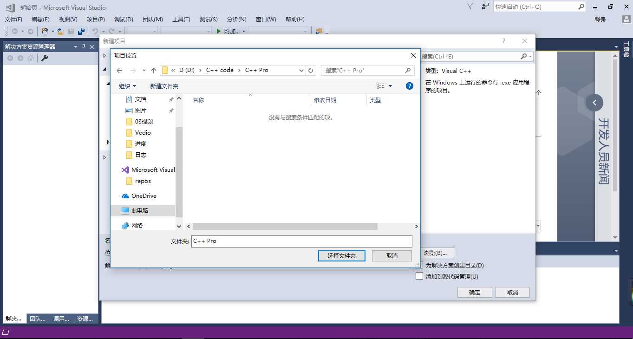Screen dimensions: 633x339
Task: Open the 文件(F) menu
Action: (13, 19)
